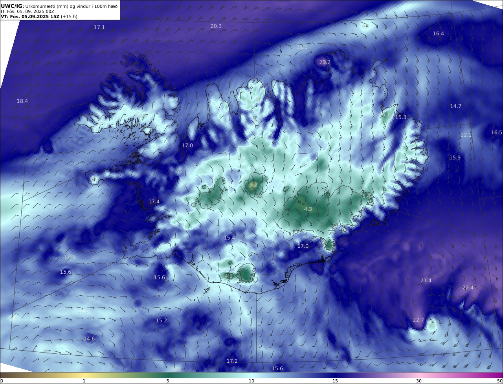Viewport: 503px width, 384px height.
Task: Select the 5.4 value label
Action: [x=366, y=196]
